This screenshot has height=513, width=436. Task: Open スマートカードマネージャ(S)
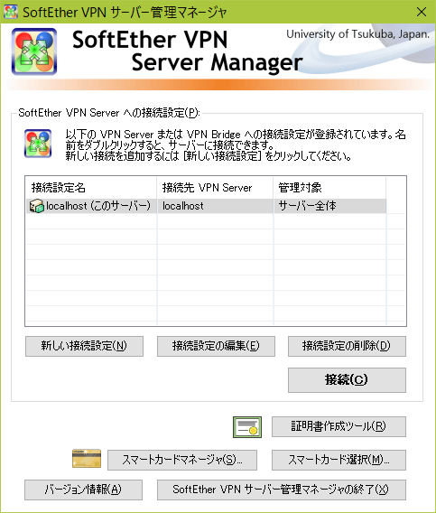point(182,460)
